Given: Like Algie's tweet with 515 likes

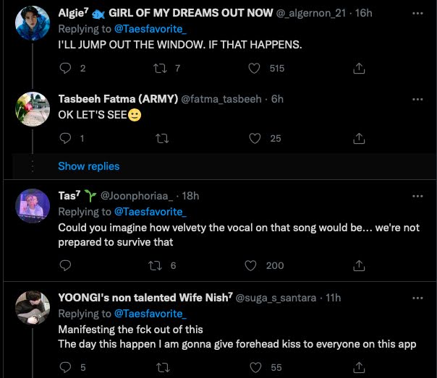Looking at the screenshot, I should pos(254,69).
